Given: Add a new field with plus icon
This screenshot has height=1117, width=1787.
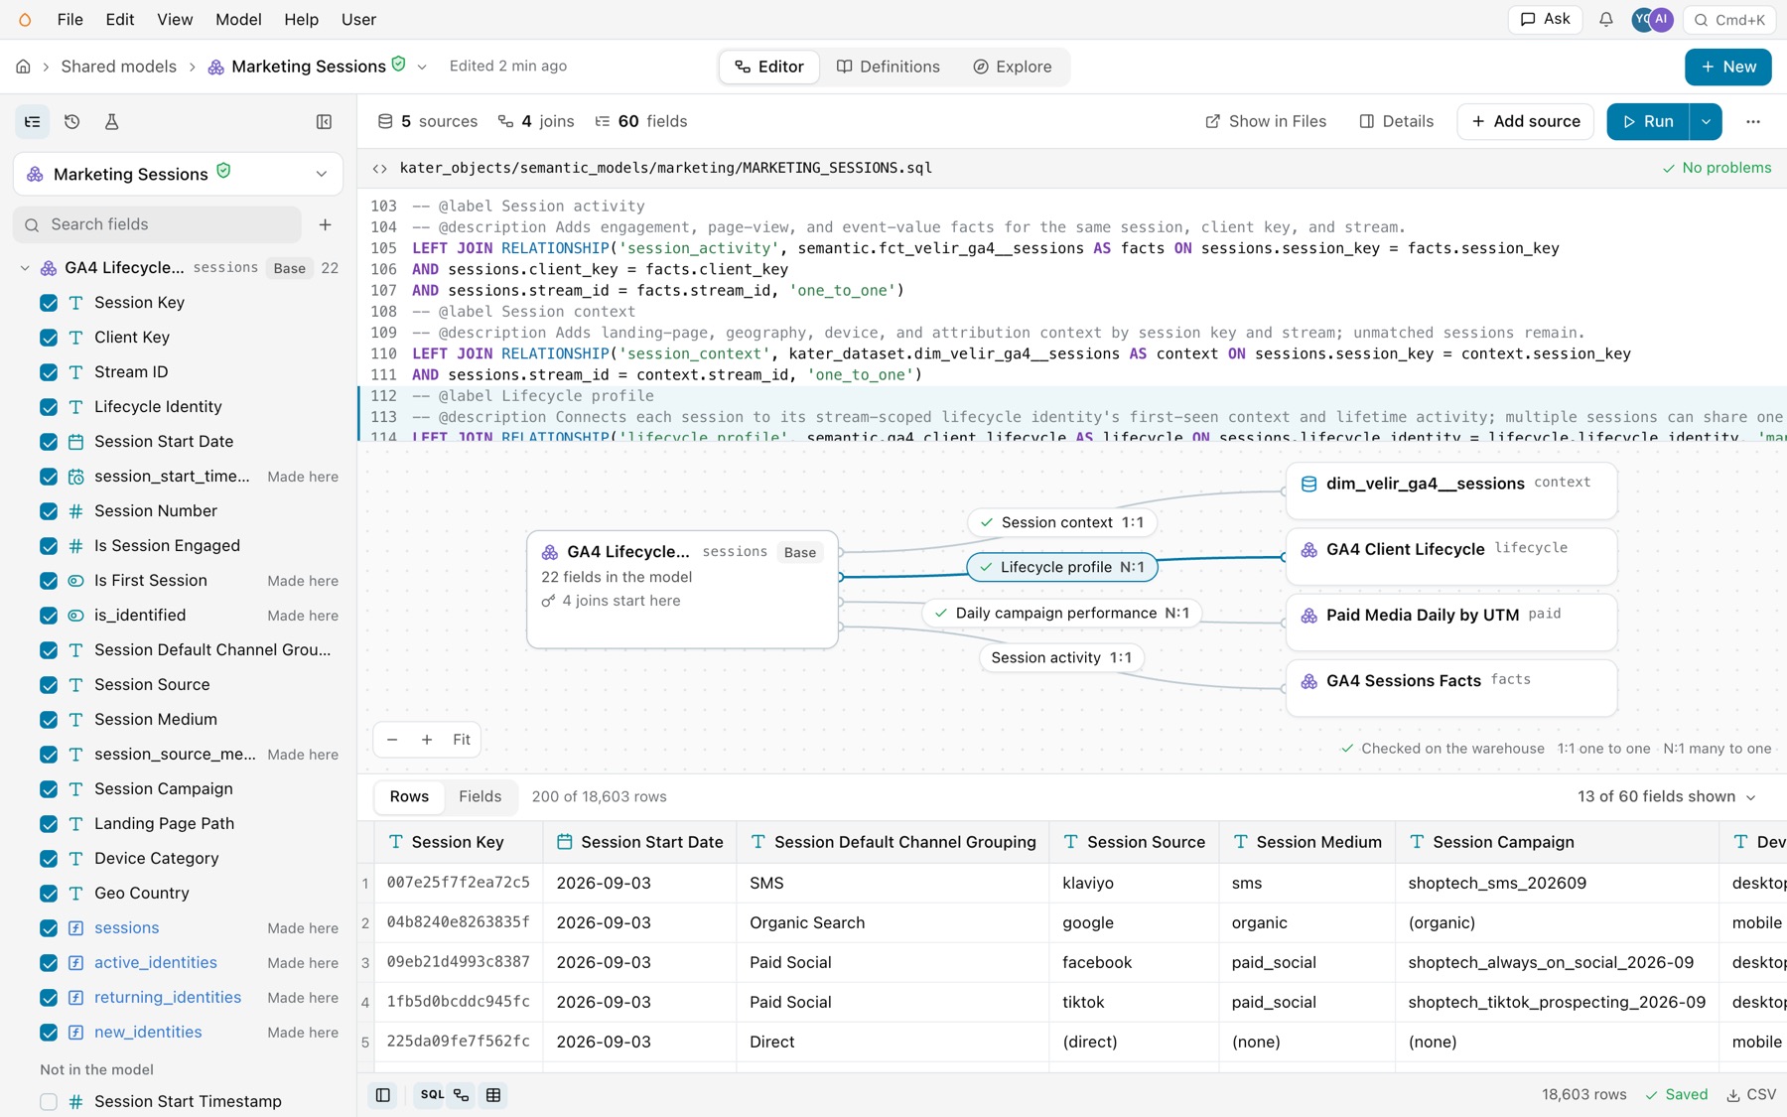Looking at the screenshot, I should click(x=326, y=224).
